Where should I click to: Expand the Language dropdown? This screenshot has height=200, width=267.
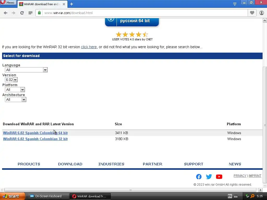[x=26, y=70]
